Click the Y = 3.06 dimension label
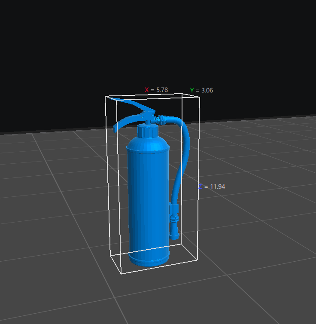 coord(201,90)
